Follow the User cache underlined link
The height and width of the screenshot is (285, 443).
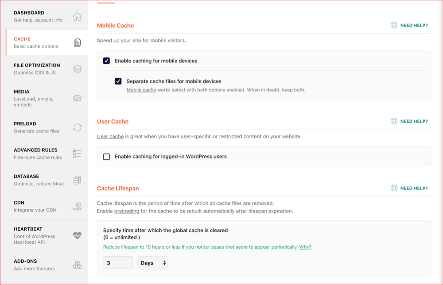(x=110, y=136)
